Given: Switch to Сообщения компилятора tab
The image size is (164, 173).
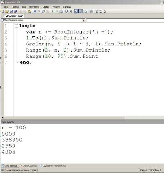Looking at the screenshot, I should 53,166.
